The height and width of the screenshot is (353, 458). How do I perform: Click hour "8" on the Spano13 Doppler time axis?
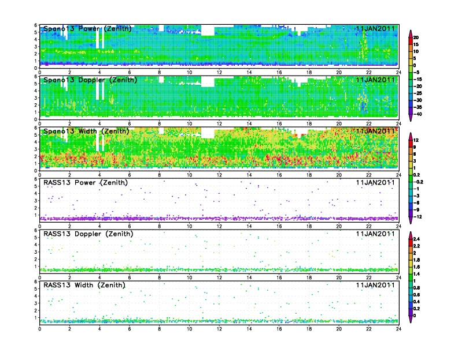click(x=160, y=123)
